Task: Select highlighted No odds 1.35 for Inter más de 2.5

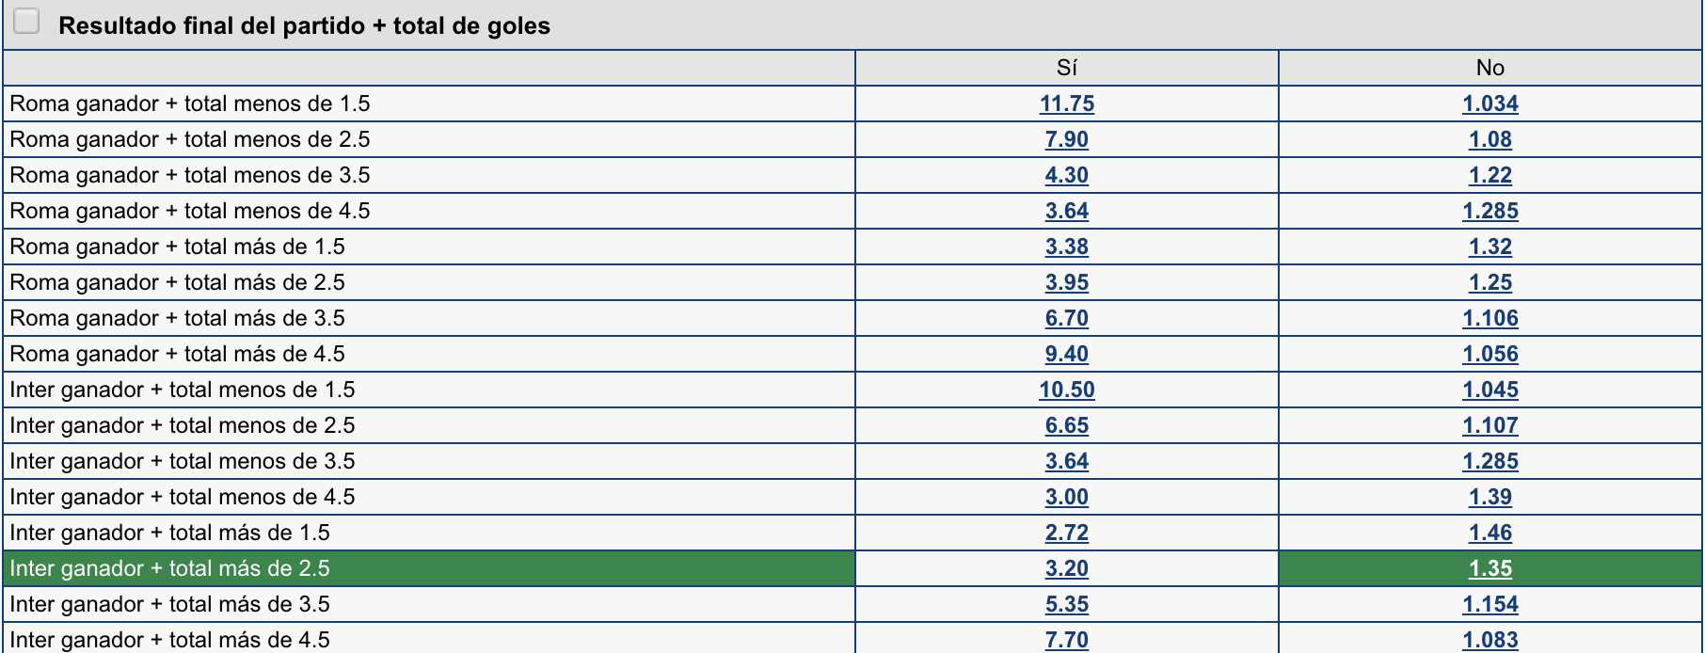Action: pos(1490,568)
